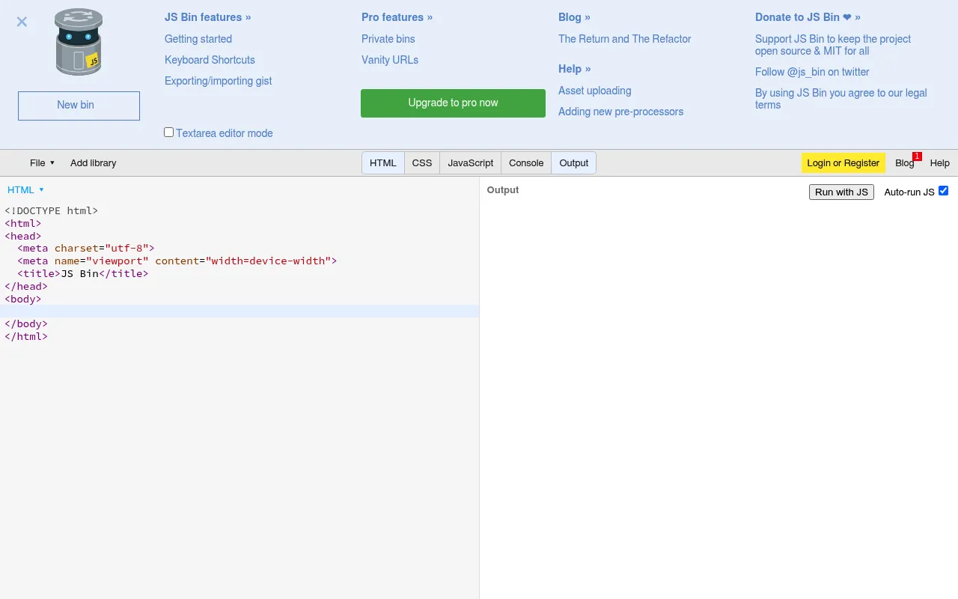Click the New bin button
The width and height of the screenshot is (958, 599).
pos(79,106)
